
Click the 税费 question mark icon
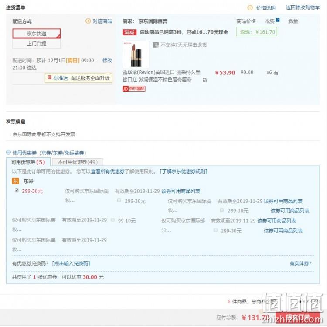coord(278,20)
